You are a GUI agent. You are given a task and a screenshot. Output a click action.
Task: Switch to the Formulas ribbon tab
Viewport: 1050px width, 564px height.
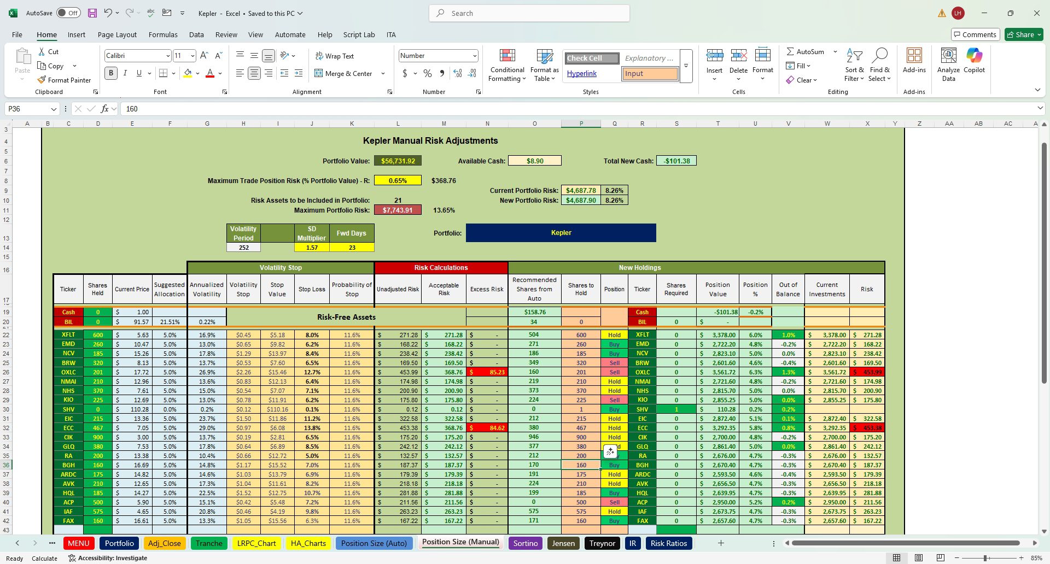[x=163, y=34]
